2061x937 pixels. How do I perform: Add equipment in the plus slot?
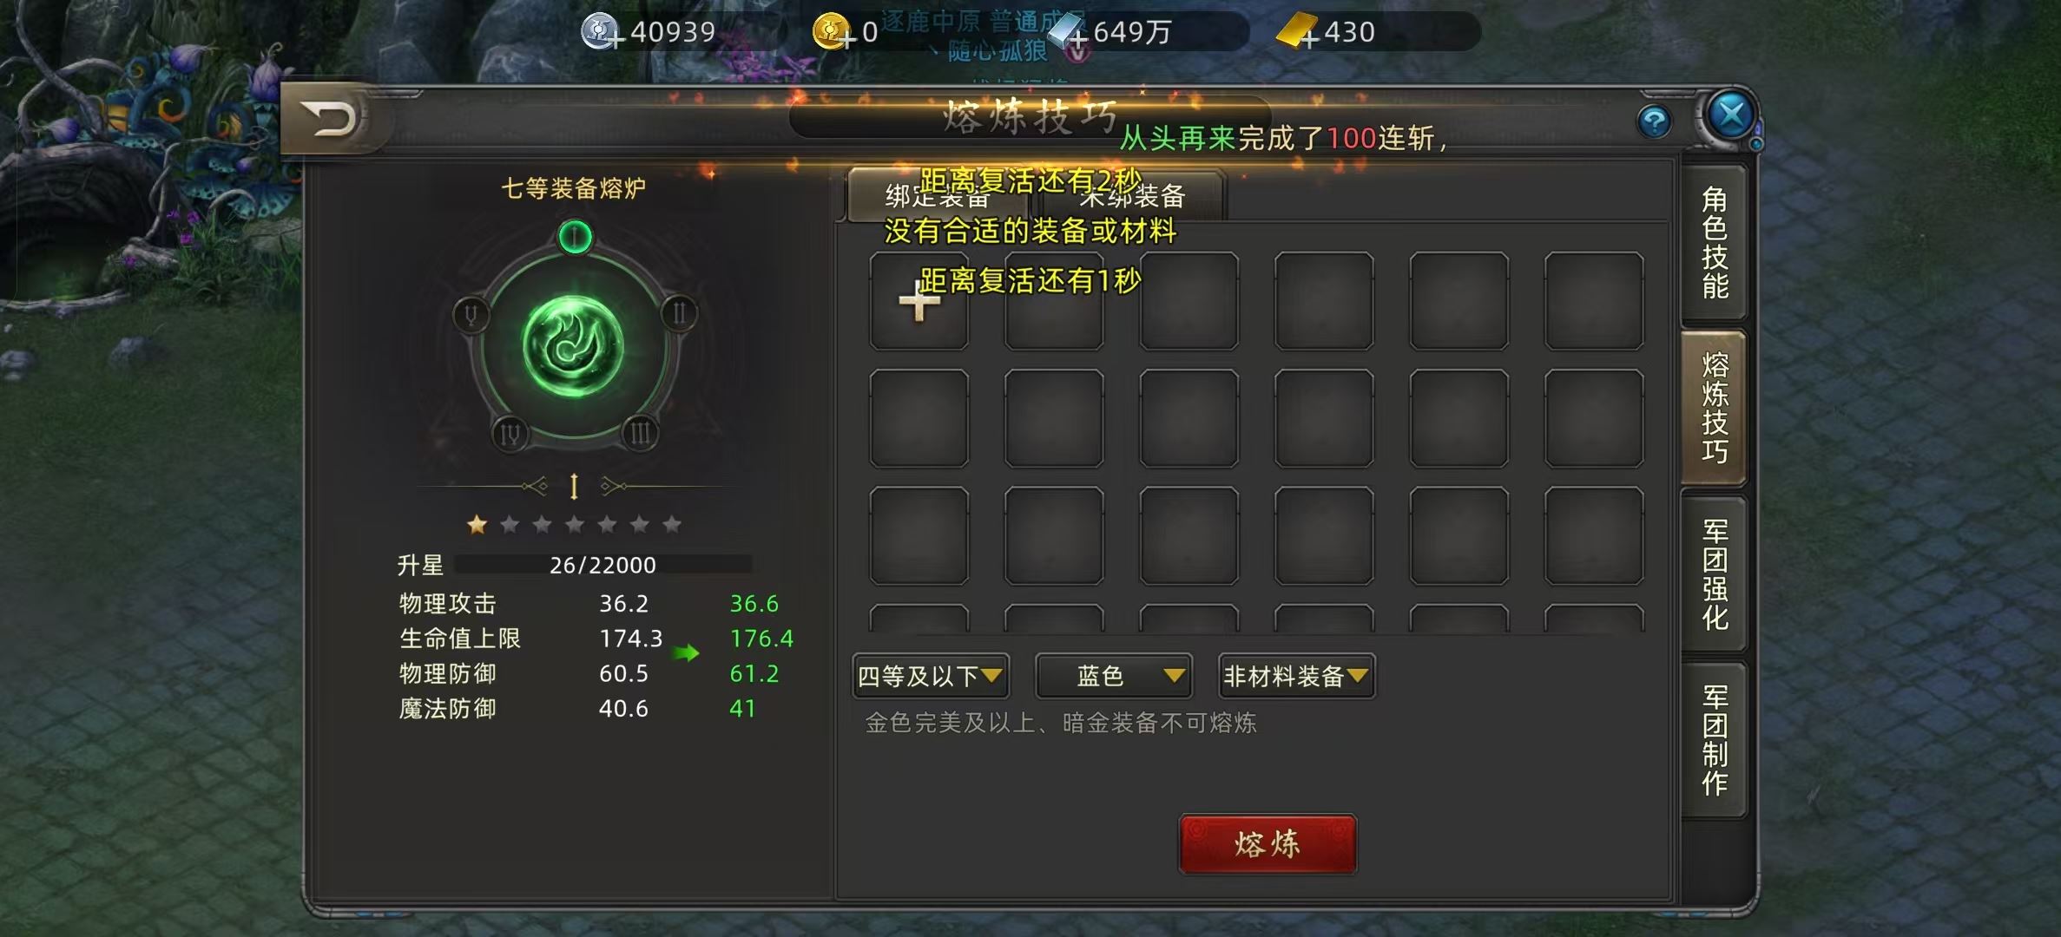(919, 301)
